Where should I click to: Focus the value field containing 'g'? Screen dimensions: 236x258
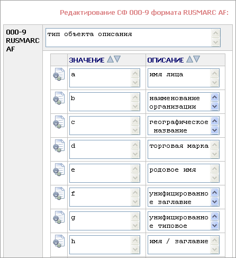pyautogui.click(x=105, y=221)
